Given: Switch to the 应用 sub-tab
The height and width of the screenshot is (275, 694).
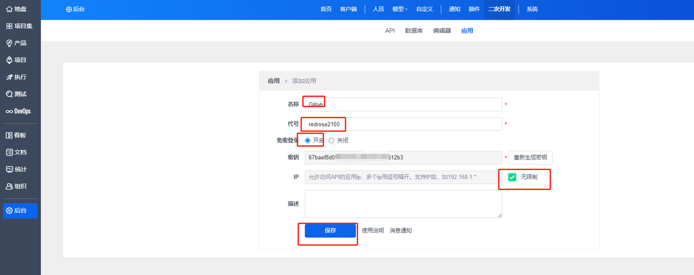Looking at the screenshot, I should [x=467, y=31].
